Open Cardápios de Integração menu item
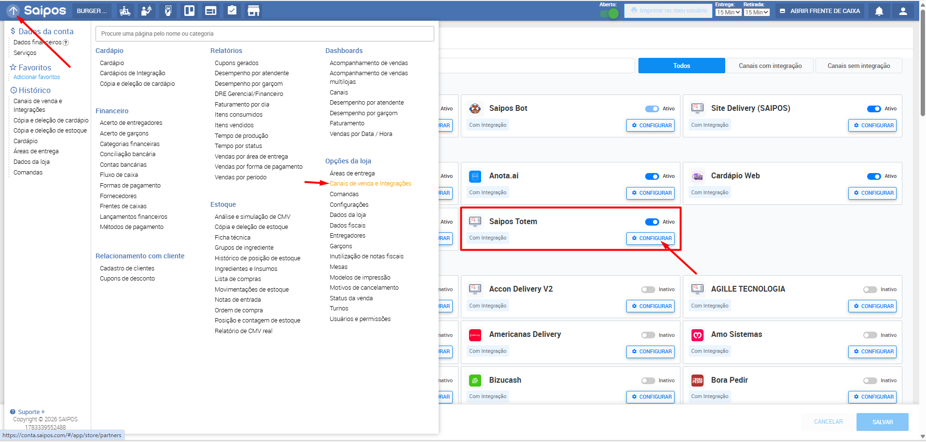Image resolution: width=926 pixels, height=442 pixels. pos(132,73)
